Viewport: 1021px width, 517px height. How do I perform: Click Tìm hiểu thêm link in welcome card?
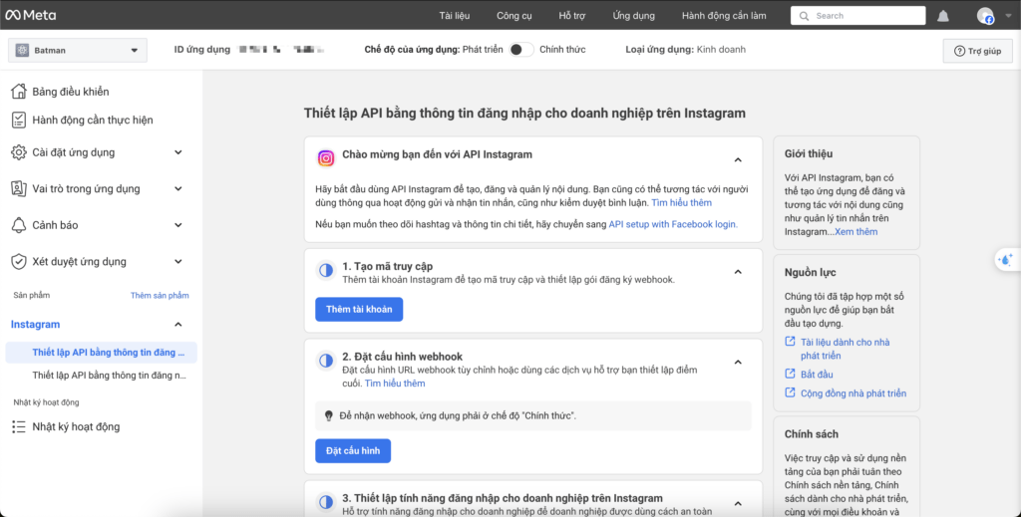(681, 202)
